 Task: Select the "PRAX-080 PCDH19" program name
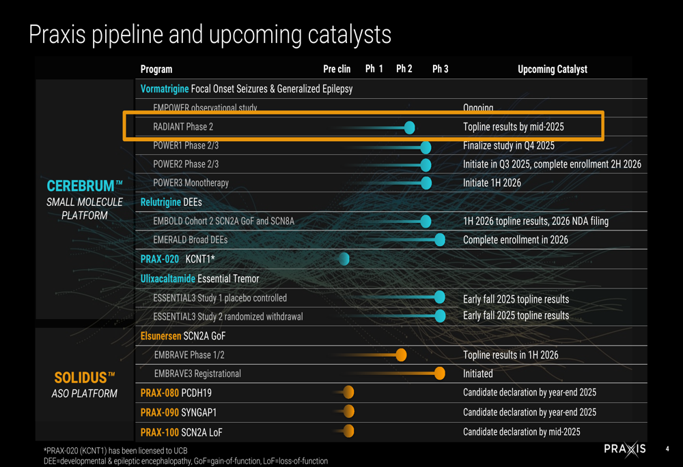[x=176, y=393]
